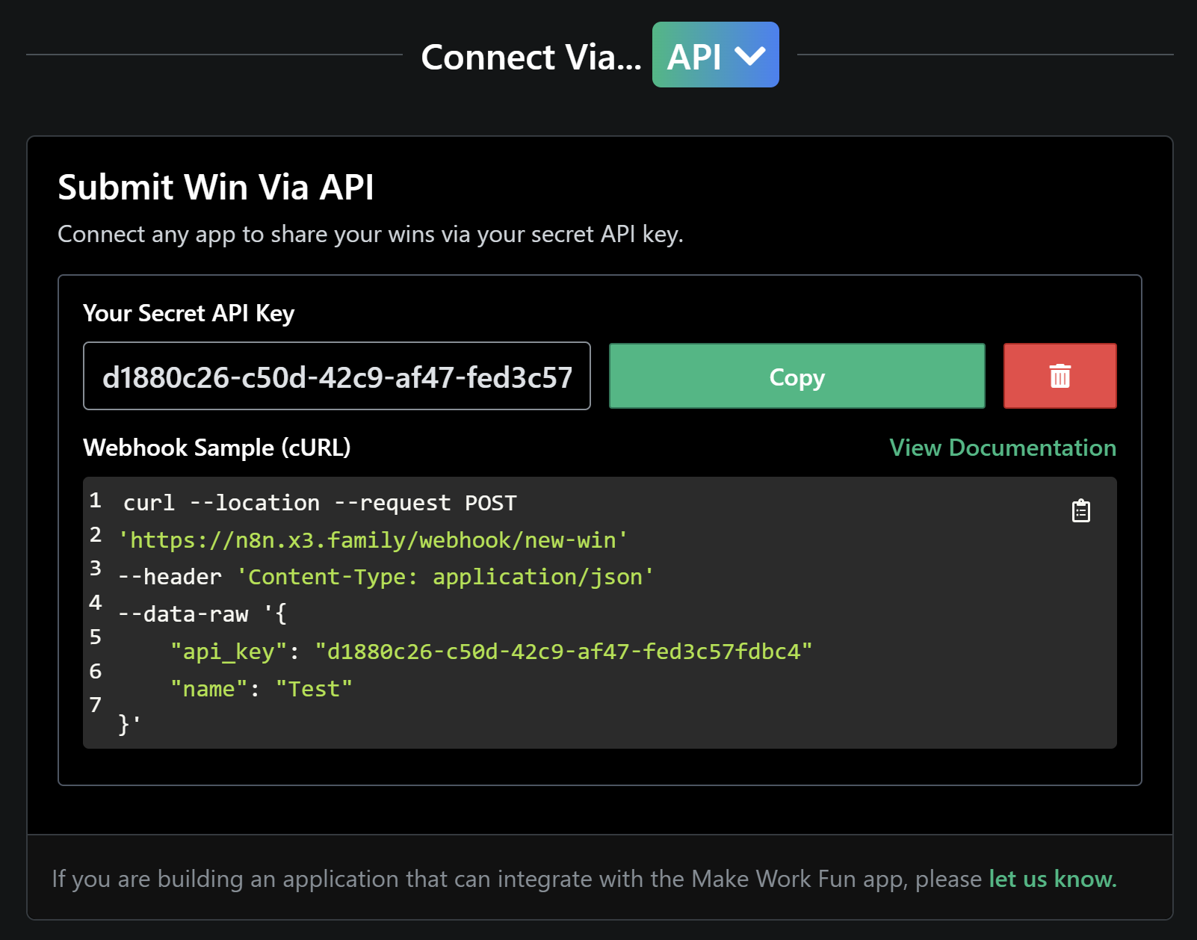Click the closing brace line in code

(129, 724)
